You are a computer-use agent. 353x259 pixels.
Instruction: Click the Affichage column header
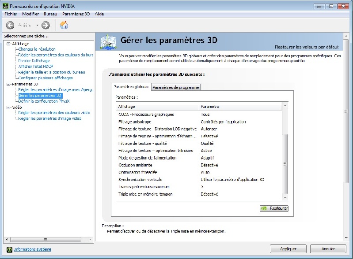(158, 107)
